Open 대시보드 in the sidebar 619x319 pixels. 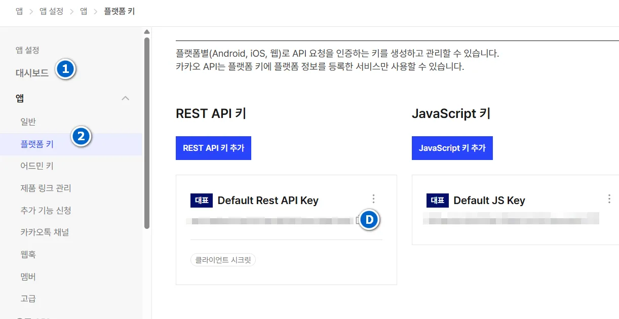32,73
